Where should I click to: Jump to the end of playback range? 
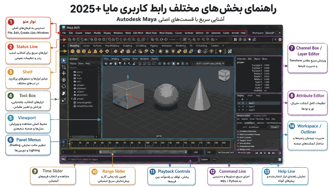pyautogui.click(x=274, y=153)
